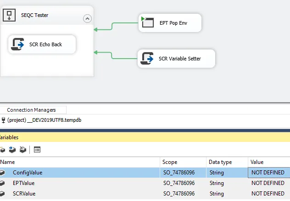The image size is (290, 201).
Task: Collapse the SEQC Tester container
Action: tap(87, 18)
